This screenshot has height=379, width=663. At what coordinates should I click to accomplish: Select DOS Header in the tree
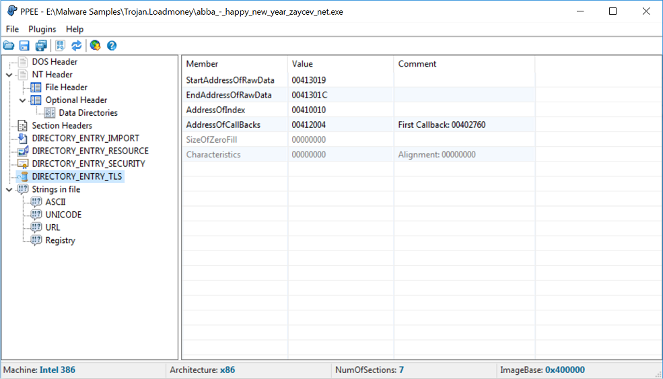(55, 62)
